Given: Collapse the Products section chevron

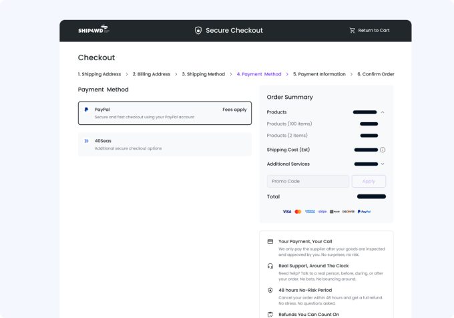Looking at the screenshot, I should pyautogui.click(x=383, y=112).
